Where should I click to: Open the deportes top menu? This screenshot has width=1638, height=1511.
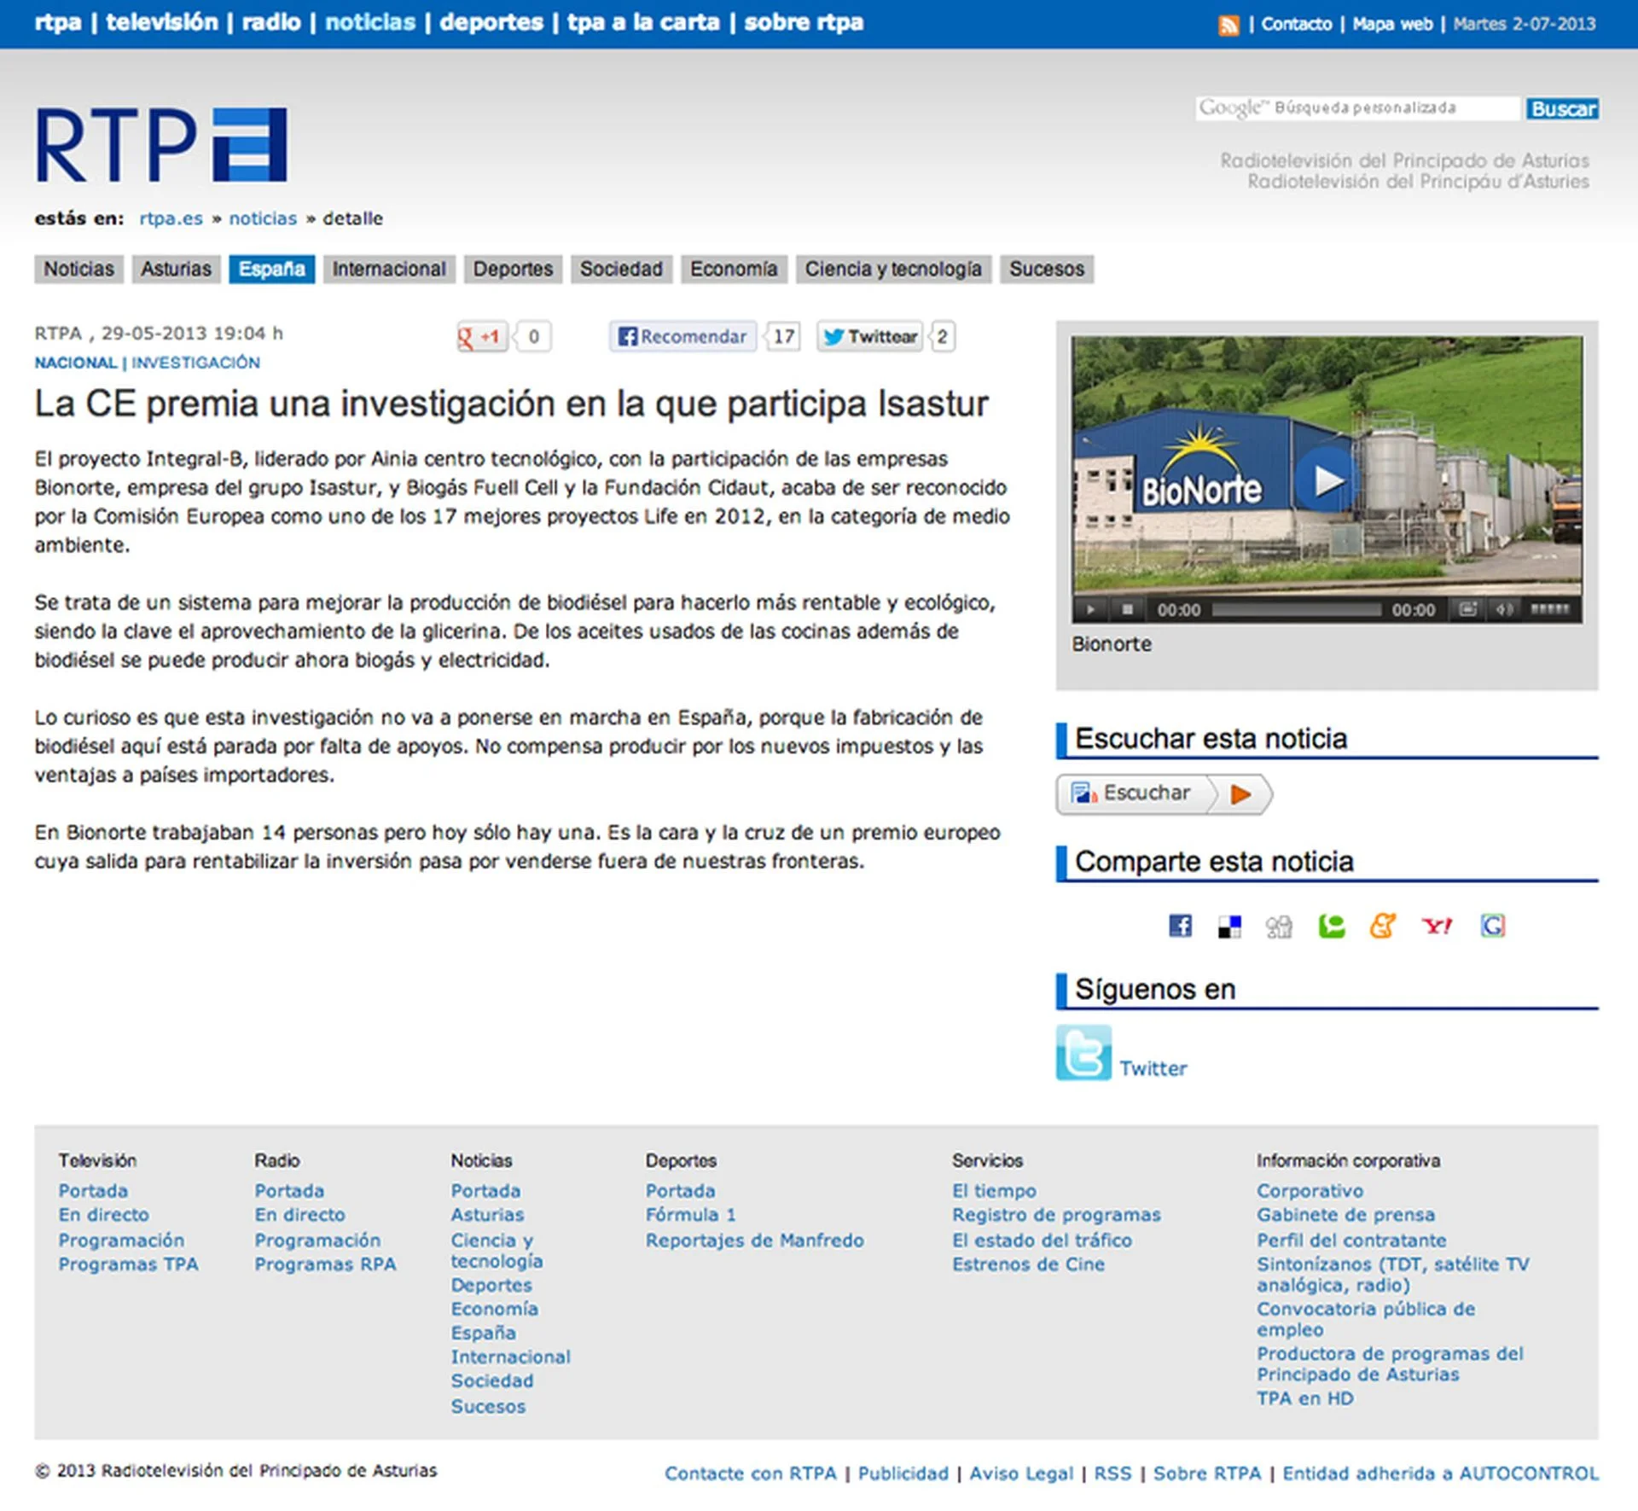click(491, 22)
